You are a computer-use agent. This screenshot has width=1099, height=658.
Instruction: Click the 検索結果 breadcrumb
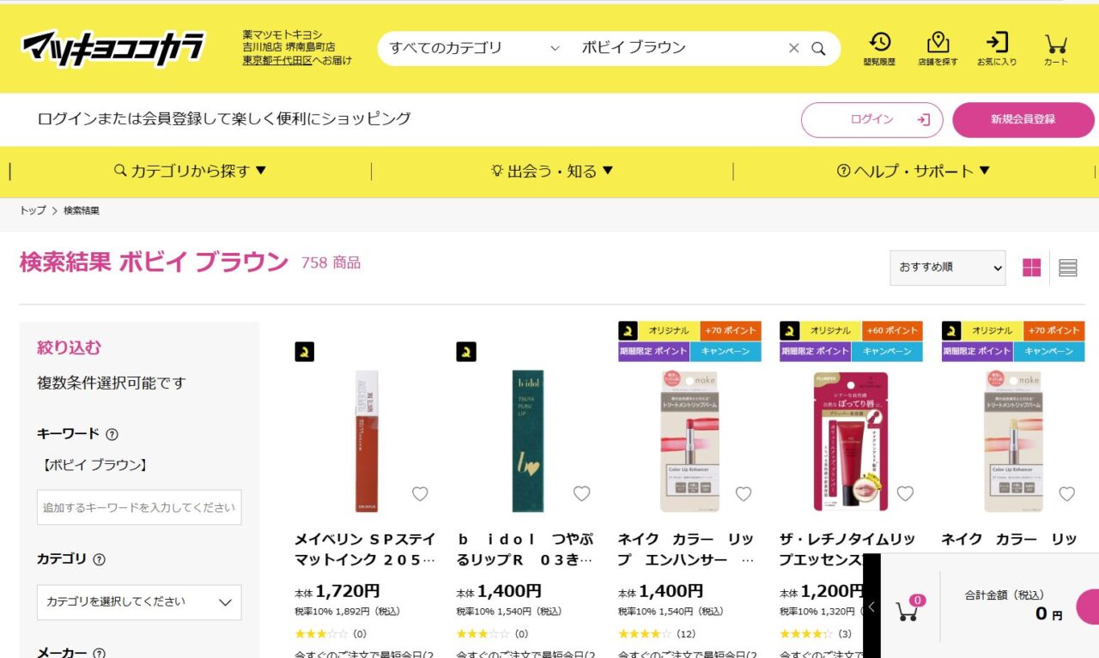tap(82, 210)
